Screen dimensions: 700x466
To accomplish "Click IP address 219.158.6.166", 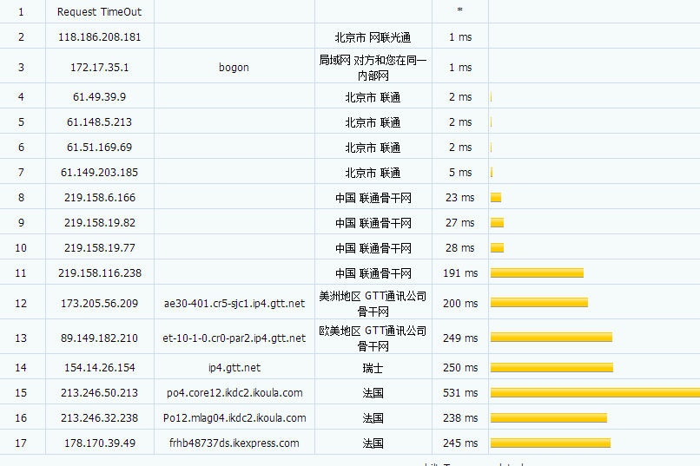I will click(99, 198).
